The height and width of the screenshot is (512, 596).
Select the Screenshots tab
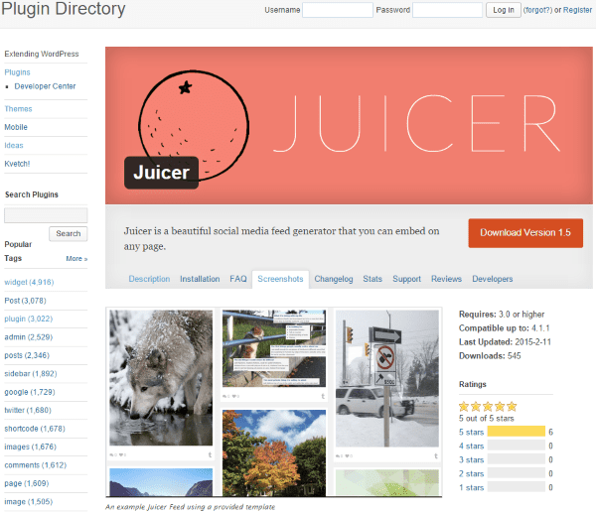(x=280, y=279)
